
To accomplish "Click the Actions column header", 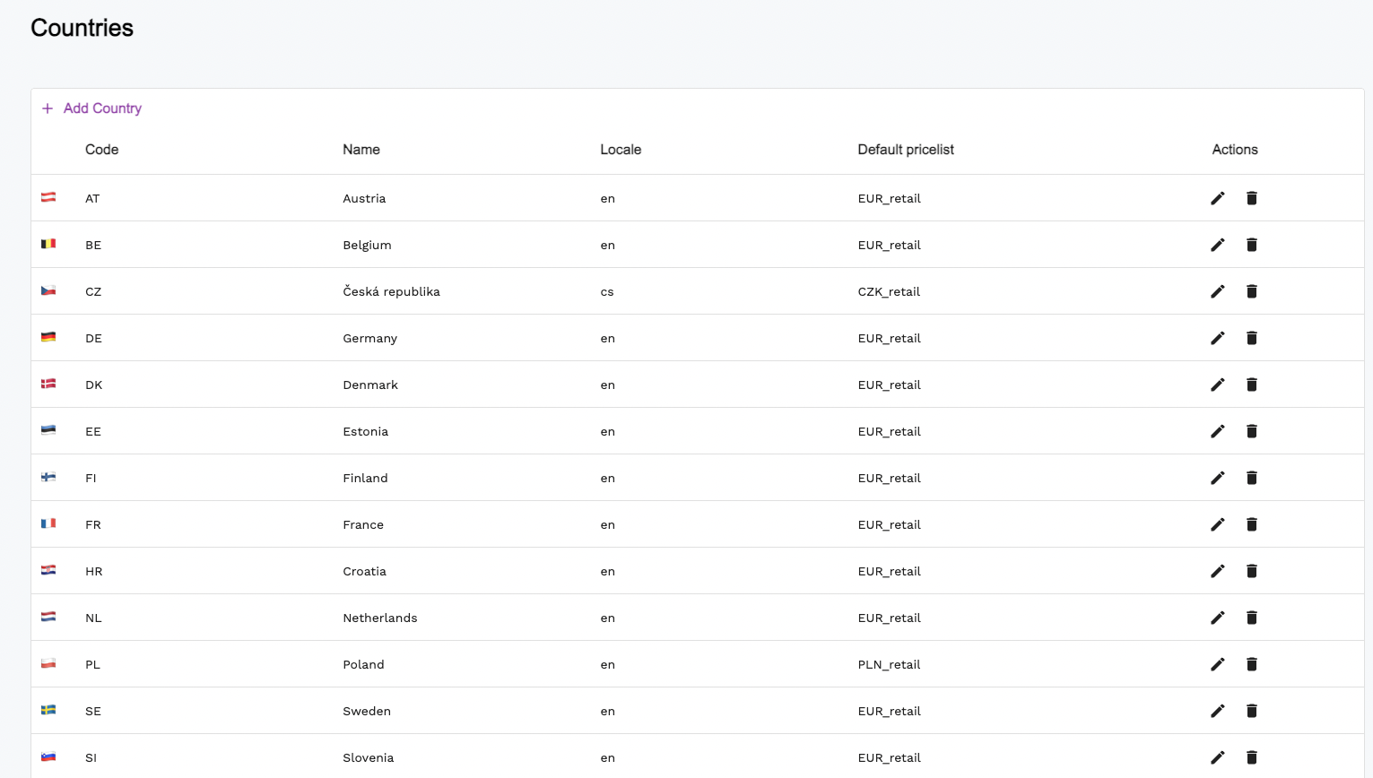I will [1235, 150].
